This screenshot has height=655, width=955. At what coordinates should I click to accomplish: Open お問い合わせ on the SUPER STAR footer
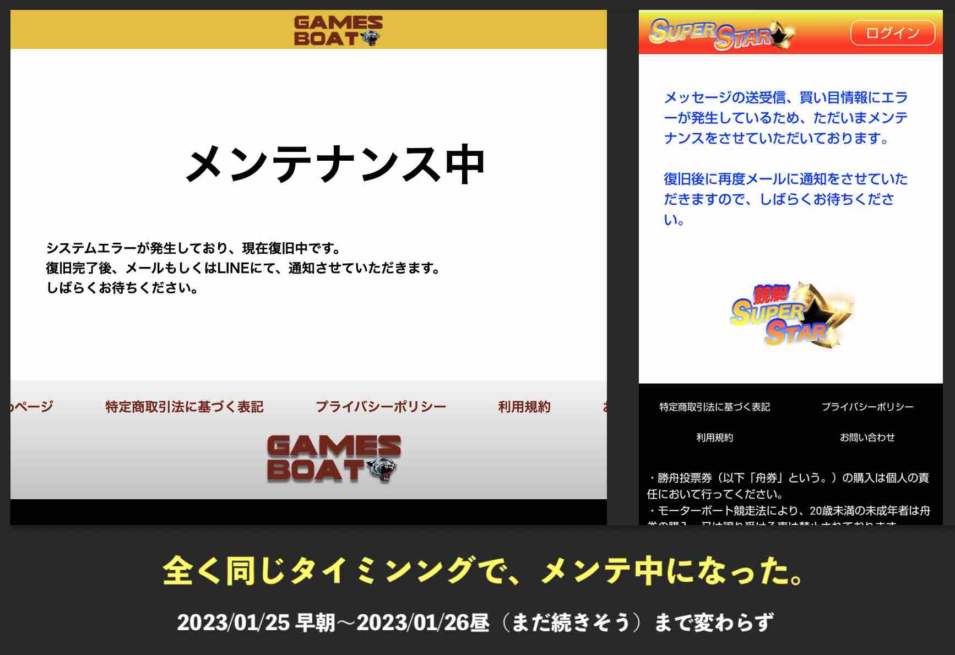pos(869,439)
